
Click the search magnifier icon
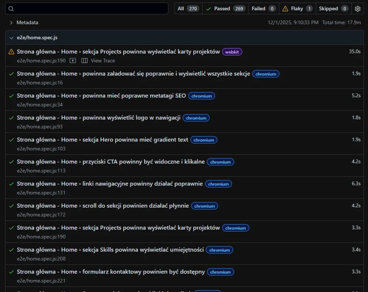[11, 9]
